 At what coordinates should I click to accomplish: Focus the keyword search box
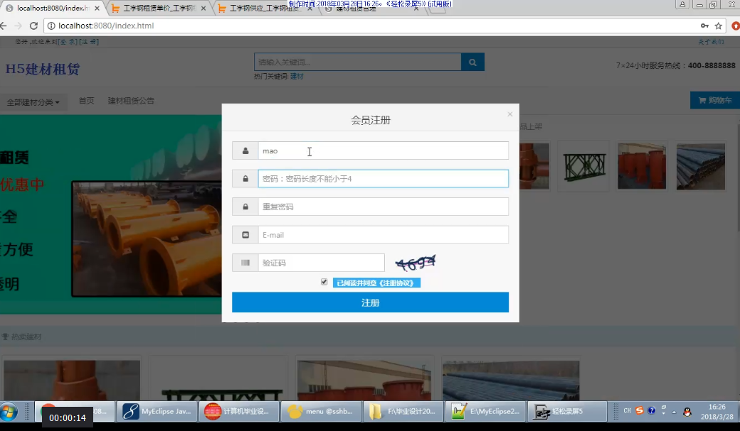(x=358, y=62)
